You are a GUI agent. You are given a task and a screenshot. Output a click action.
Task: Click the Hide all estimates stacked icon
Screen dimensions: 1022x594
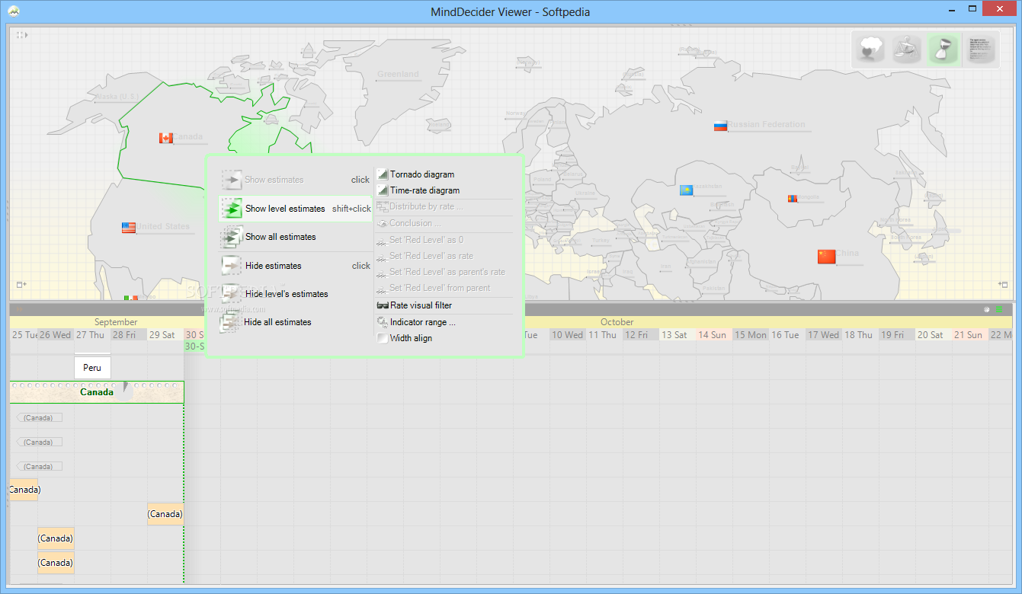coord(232,322)
